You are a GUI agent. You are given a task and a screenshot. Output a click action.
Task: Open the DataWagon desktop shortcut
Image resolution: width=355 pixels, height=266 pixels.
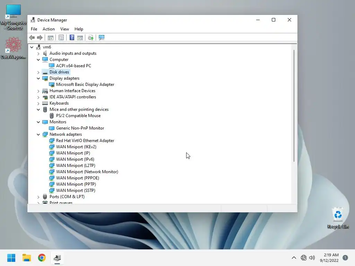click(x=13, y=48)
